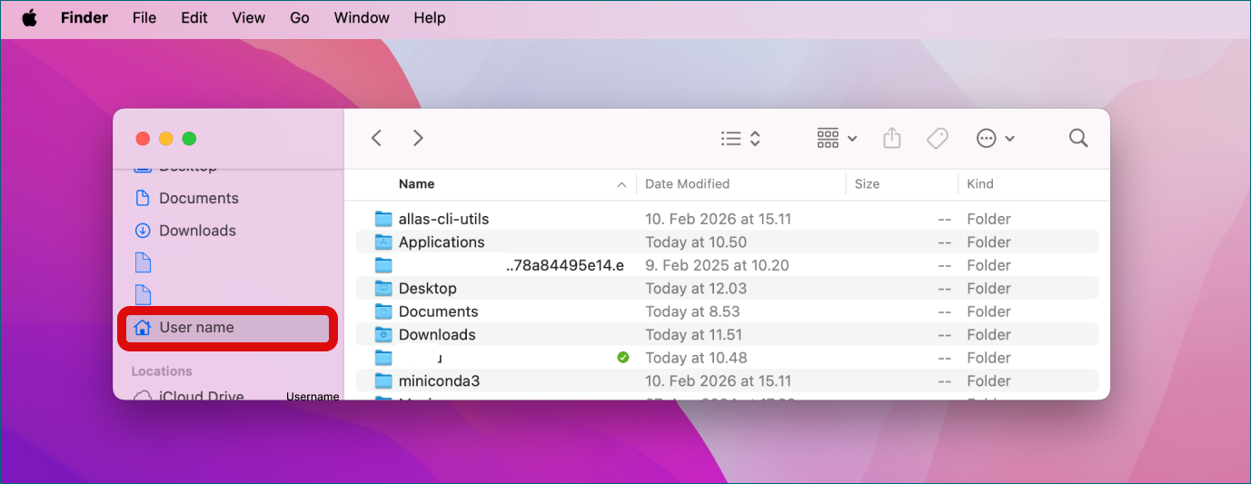Click Today at 11.51 date cell
Image resolution: width=1251 pixels, height=484 pixels.
click(x=694, y=335)
